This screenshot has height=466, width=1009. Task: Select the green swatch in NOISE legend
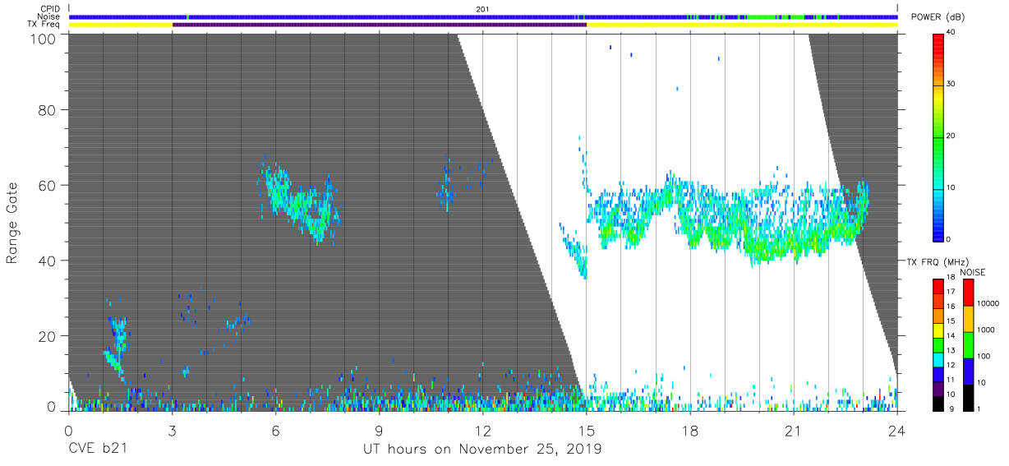(x=967, y=344)
